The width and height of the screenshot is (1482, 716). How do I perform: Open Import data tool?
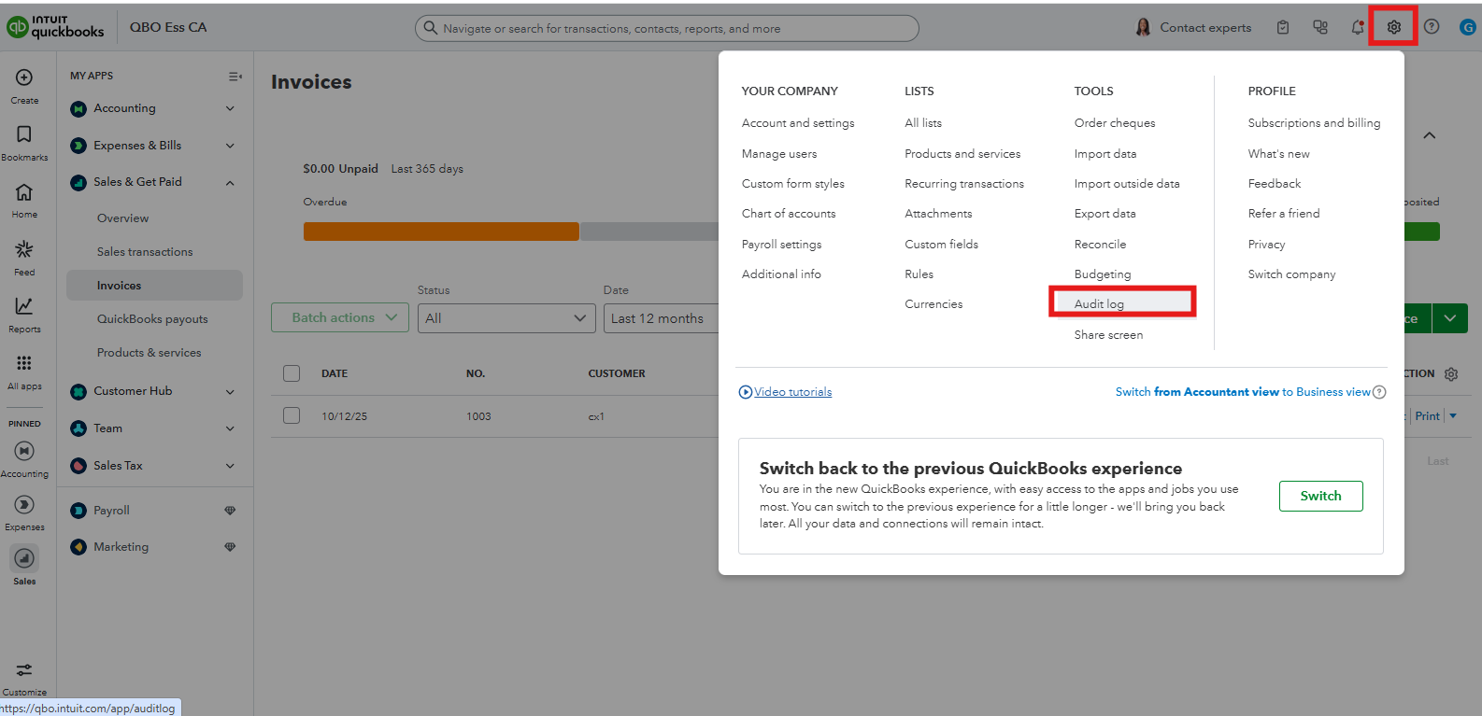(1105, 154)
